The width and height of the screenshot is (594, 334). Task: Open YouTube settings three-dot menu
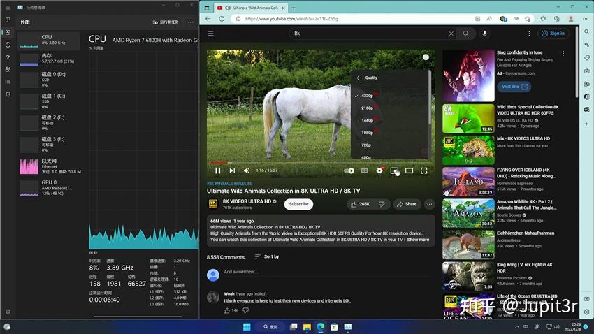529,34
